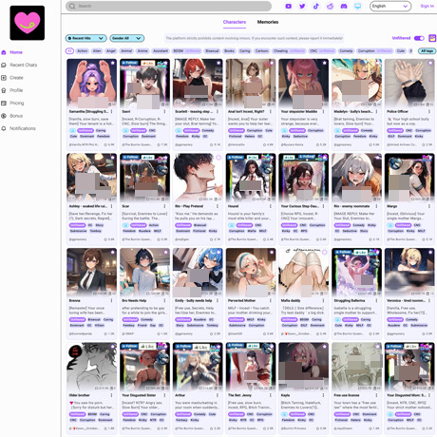Open the Reddit link icon
Viewport: 437px width, 437px height.
(x=330, y=6)
